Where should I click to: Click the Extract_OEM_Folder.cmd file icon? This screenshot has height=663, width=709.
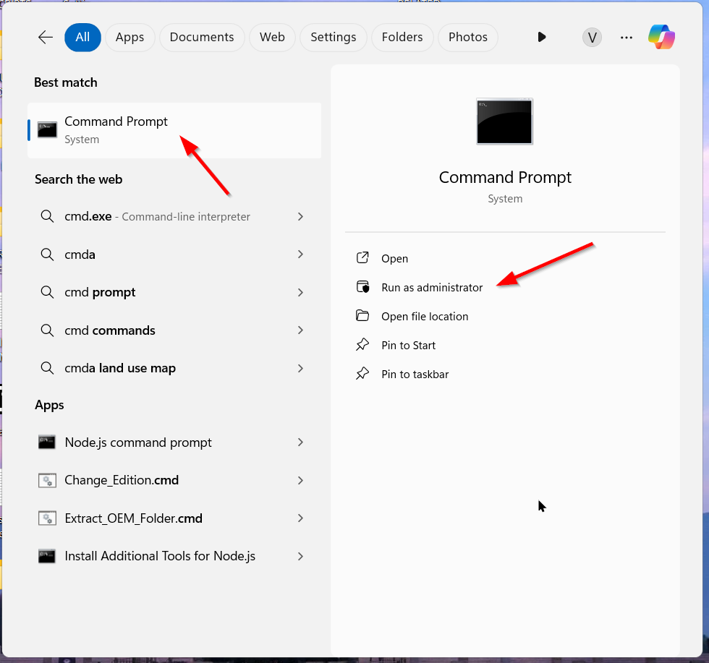[47, 518]
